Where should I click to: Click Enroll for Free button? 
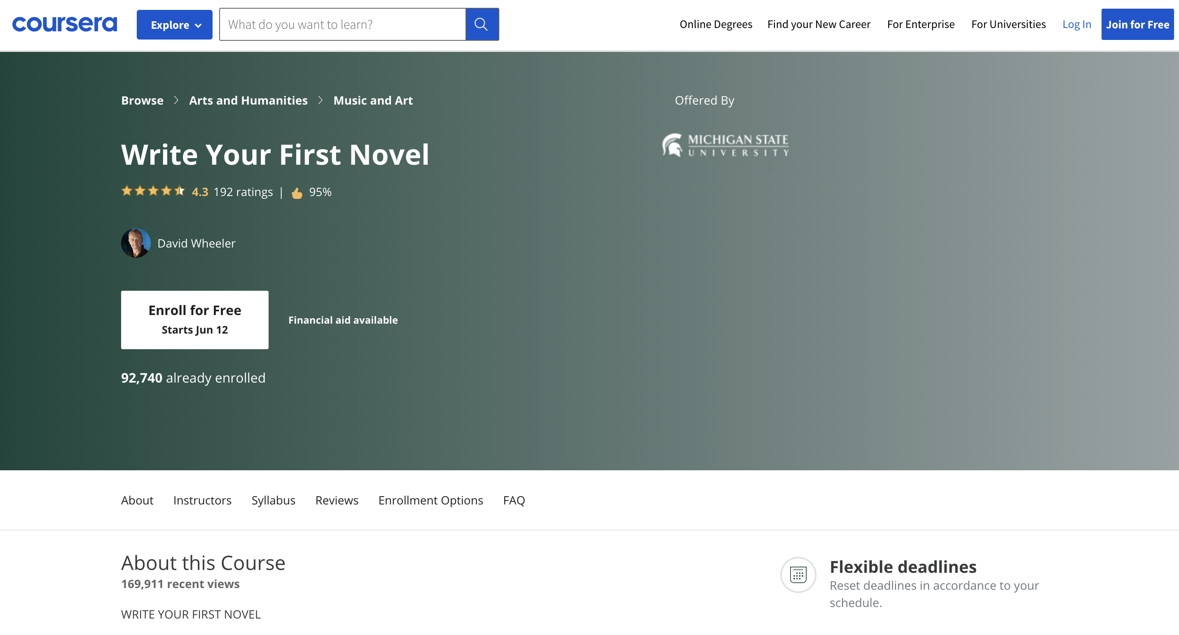tap(195, 320)
